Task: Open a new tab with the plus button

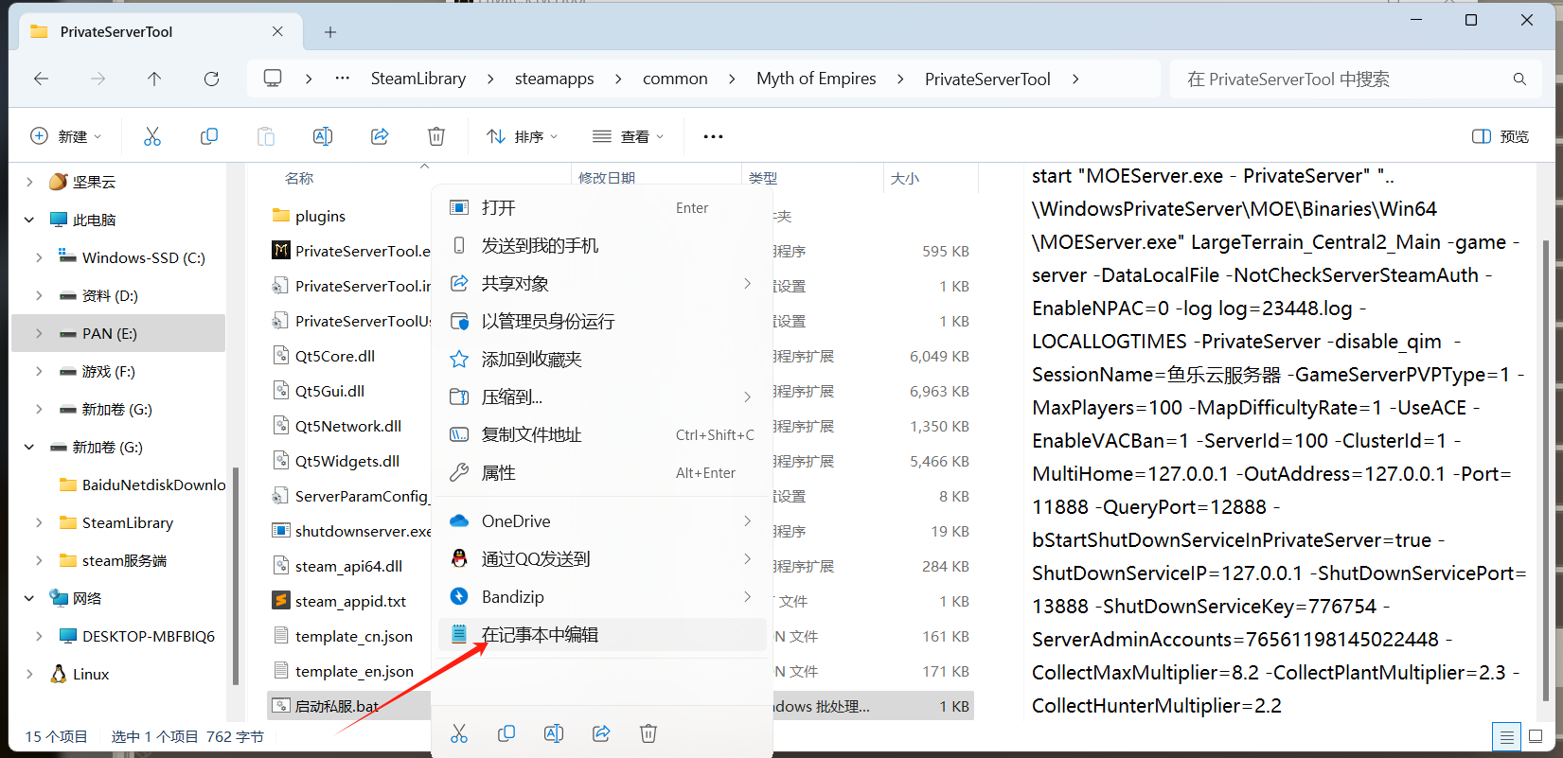Action: point(330,32)
